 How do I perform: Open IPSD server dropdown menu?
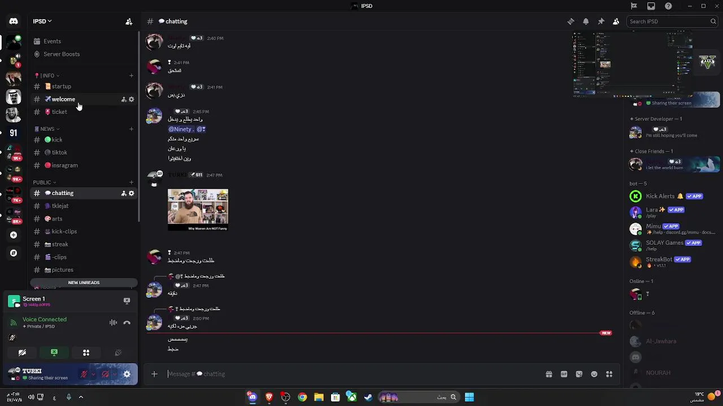pos(42,21)
